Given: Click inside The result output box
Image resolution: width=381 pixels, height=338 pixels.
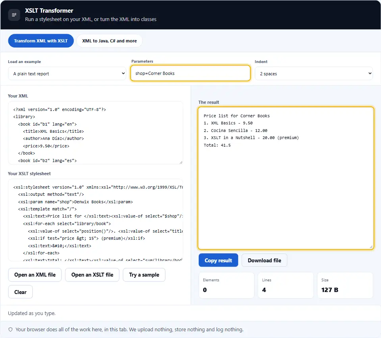Looking at the screenshot, I should pyautogui.click(x=286, y=178).
